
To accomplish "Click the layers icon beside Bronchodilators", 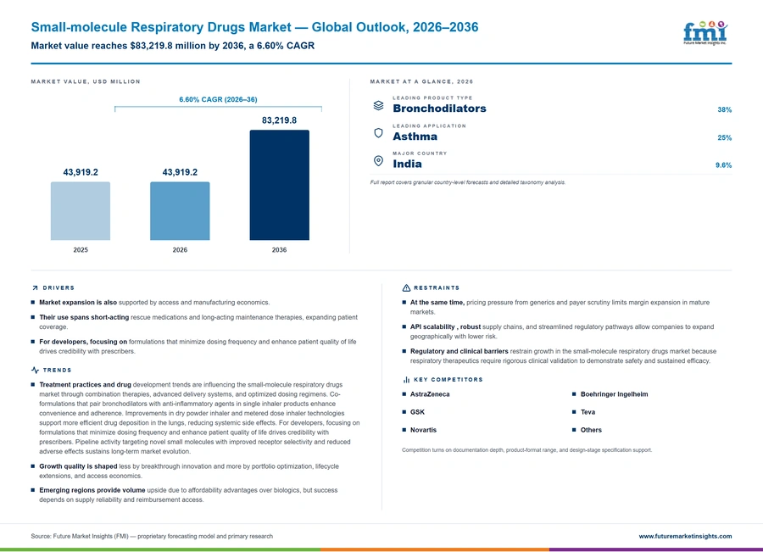I will (378, 106).
